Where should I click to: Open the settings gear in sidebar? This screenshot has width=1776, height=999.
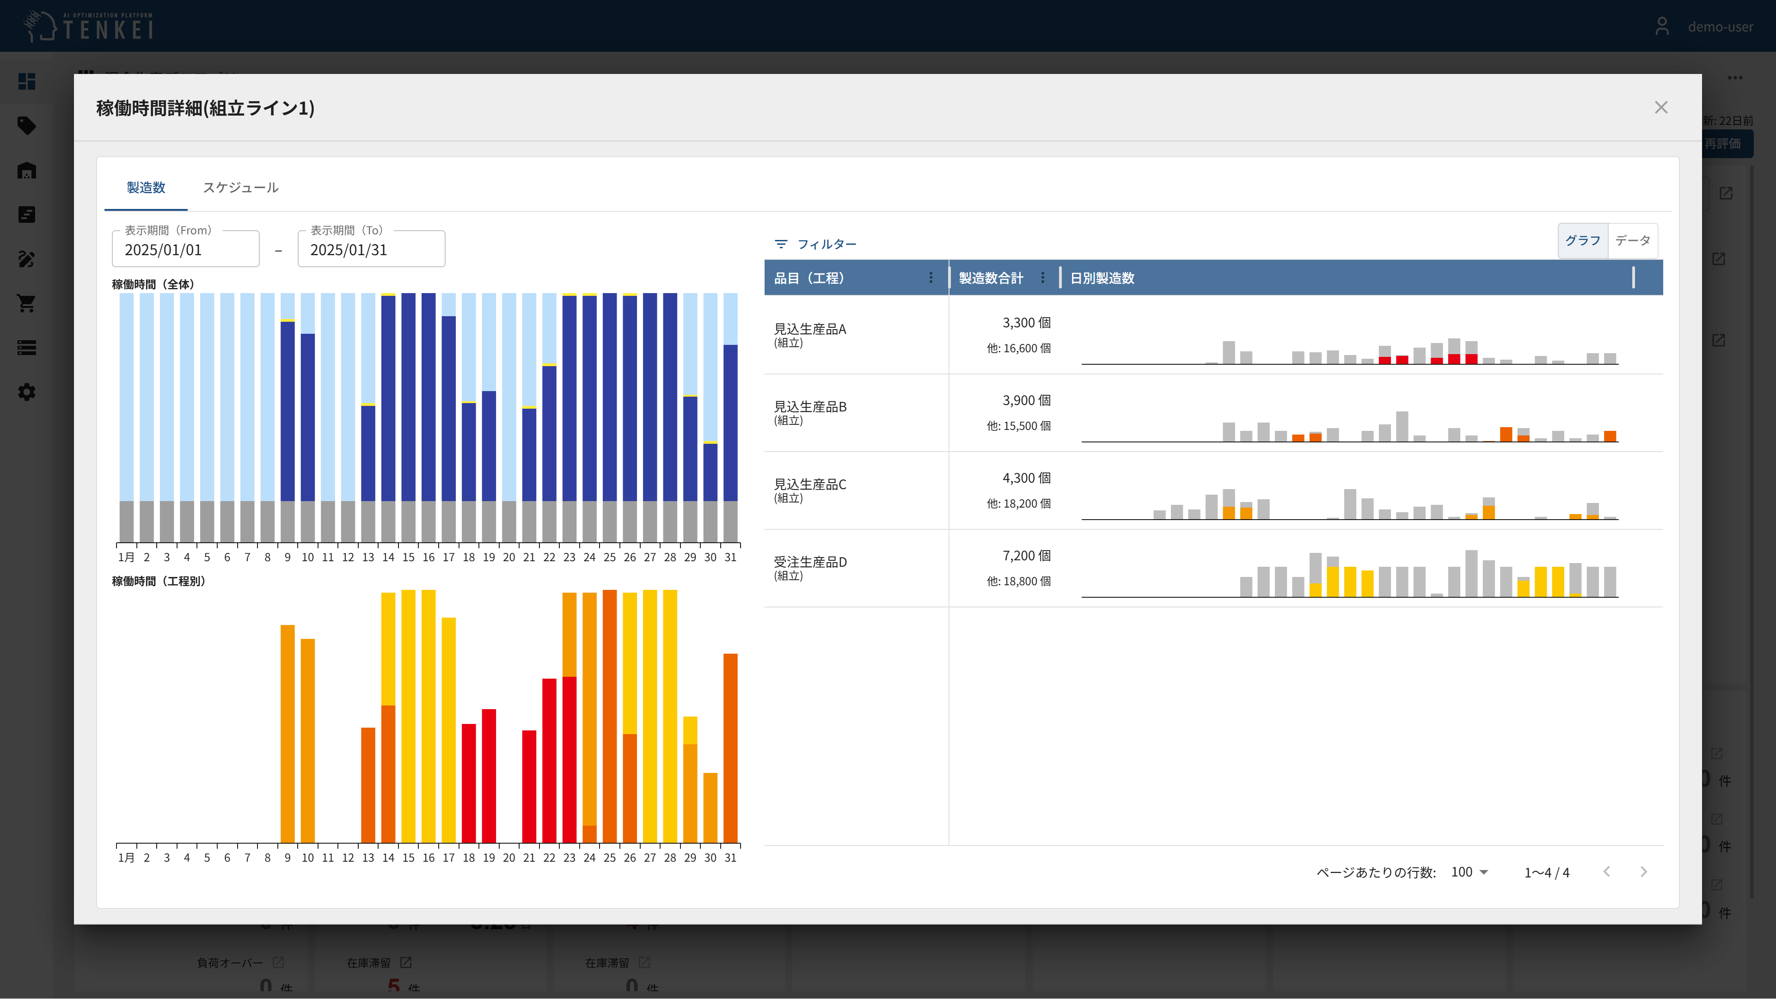tap(26, 392)
